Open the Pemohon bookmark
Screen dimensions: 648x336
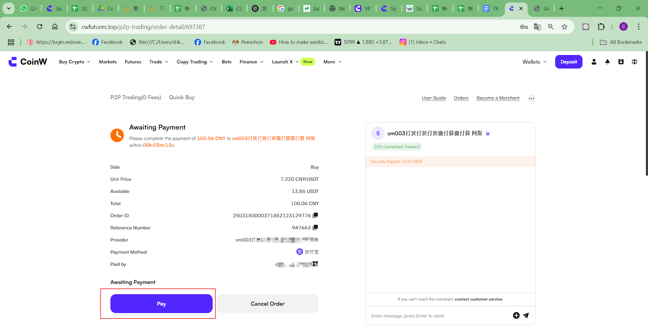point(247,42)
